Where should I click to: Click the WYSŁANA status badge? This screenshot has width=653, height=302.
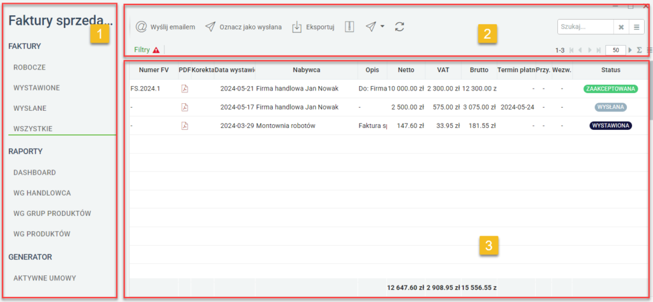(610, 107)
